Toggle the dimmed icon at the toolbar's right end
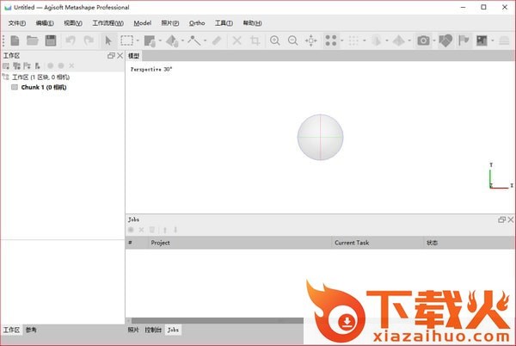The width and height of the screenshot is (516, 346). tap(504, 40)
